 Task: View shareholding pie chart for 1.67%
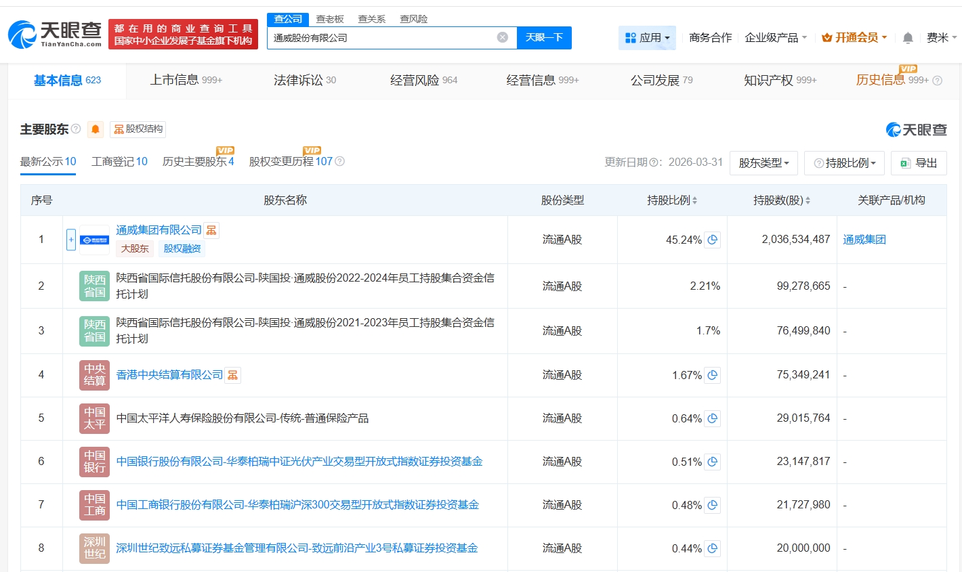(712, 375)
